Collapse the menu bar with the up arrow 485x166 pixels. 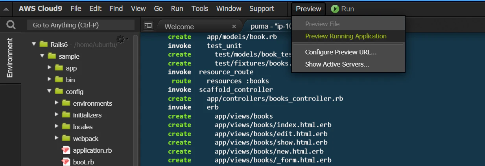tap(6, 9)
